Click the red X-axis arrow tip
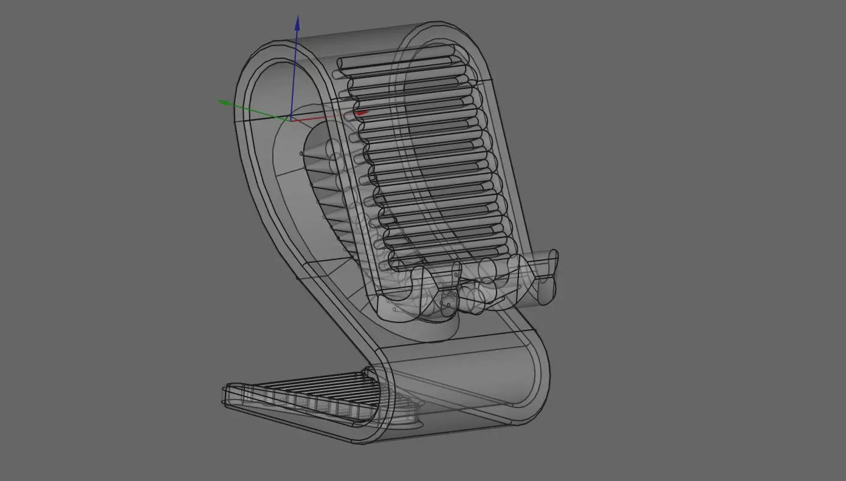 tap(363, 112)
